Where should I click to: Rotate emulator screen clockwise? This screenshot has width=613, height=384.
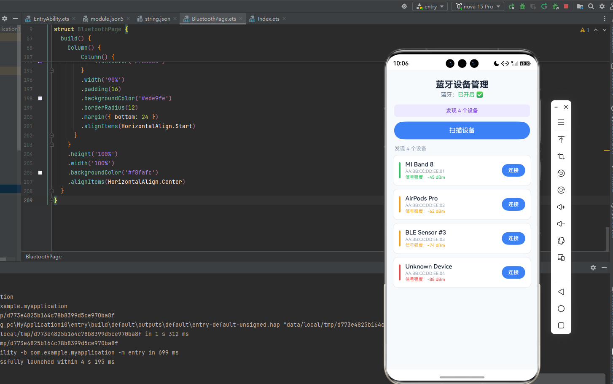[561, 190]
